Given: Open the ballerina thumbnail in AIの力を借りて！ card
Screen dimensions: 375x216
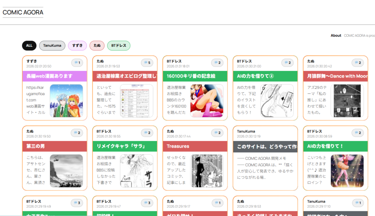Looking at the screenshot, I should coord(347,171).
